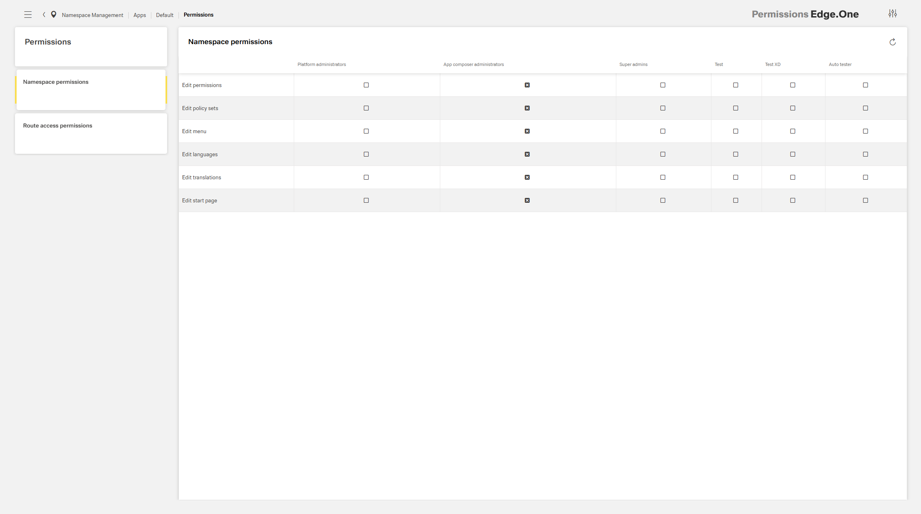Click the location pin icon
This screenshot has width=921, height=514.
tap(54, 15)
